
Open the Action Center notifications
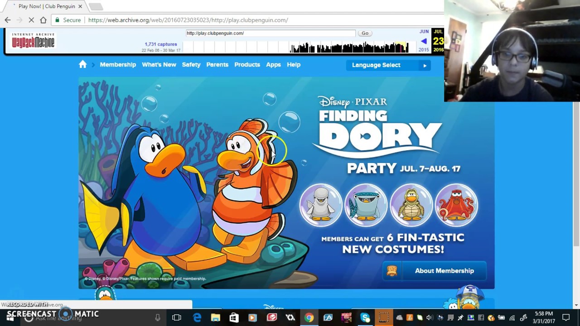tap(566, 318)
